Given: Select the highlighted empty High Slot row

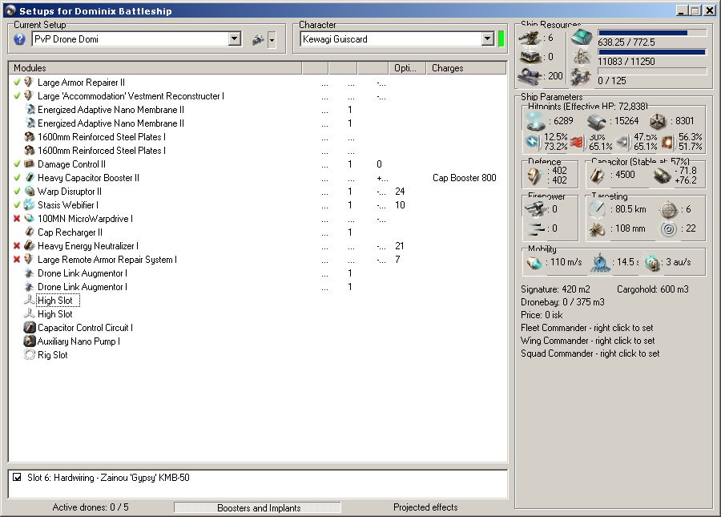Looking at the screenshot, I should 58,301.
